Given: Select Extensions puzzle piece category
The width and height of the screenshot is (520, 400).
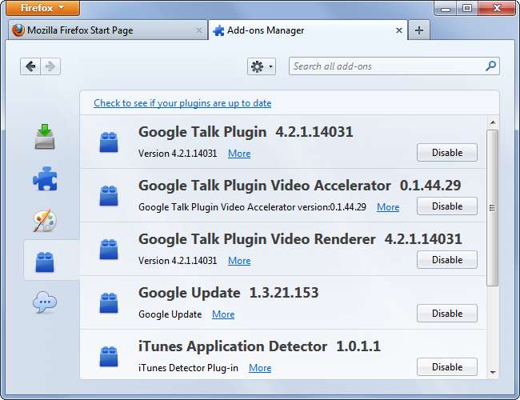Looking at the screenshot, I should pyautogui.click(x=45, y=178).
